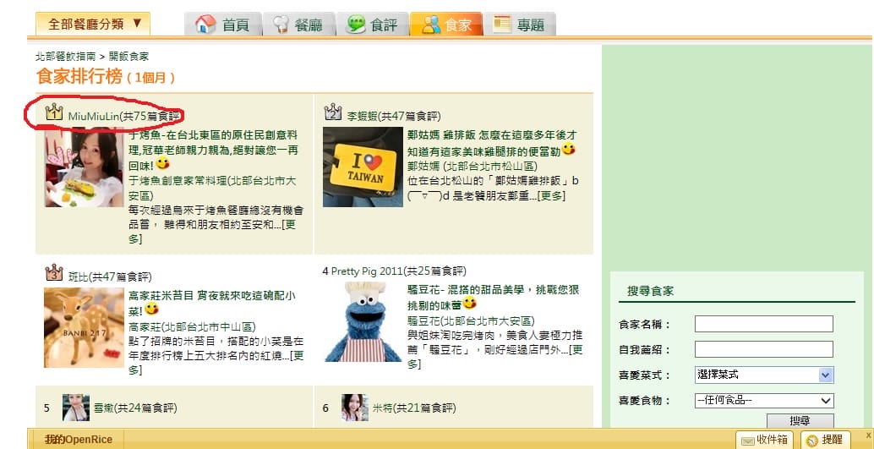Click the envelope icon beside 收件箱

746,440
